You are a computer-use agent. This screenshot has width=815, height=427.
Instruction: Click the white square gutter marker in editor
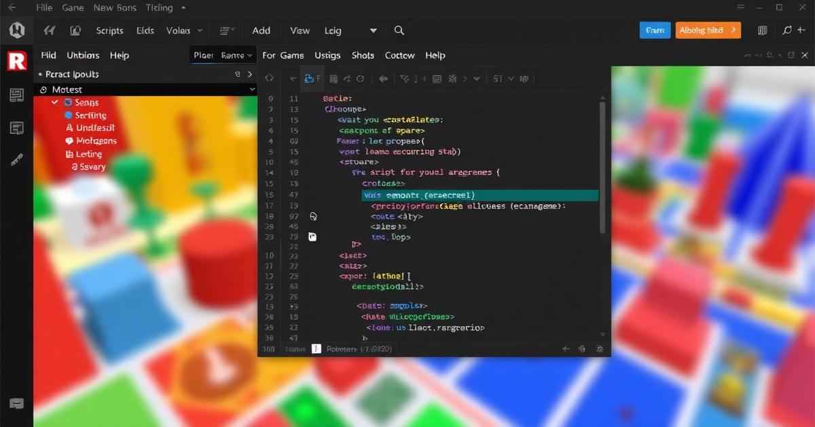point(312,237)
